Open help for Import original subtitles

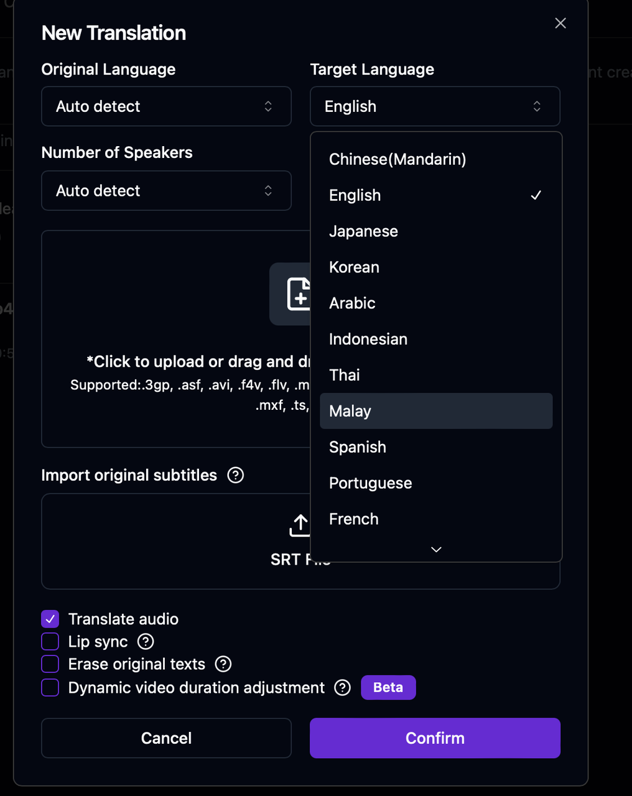236,475
